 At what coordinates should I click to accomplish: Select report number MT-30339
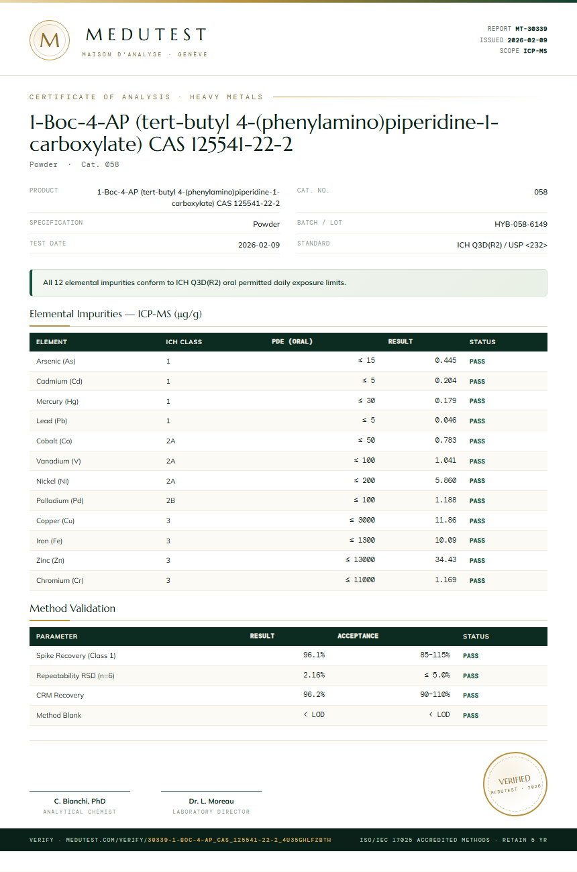[x=531, y=29]
